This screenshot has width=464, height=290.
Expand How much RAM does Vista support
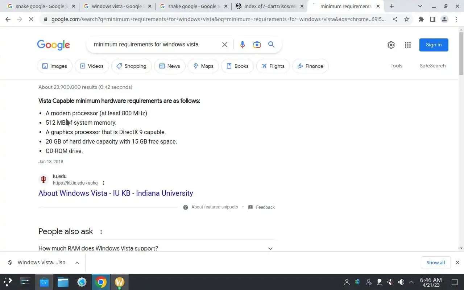[x=157, y=248]
